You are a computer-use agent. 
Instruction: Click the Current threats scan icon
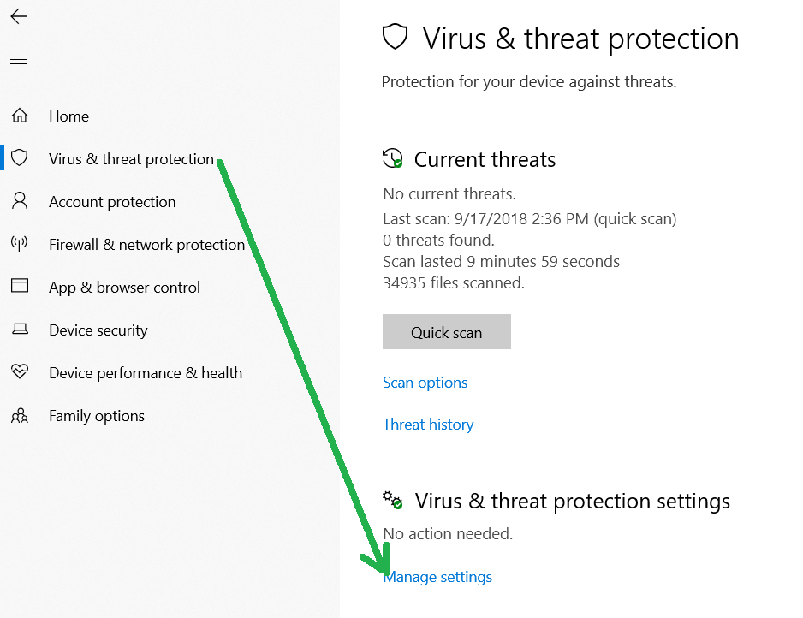(x=392, y=158)
